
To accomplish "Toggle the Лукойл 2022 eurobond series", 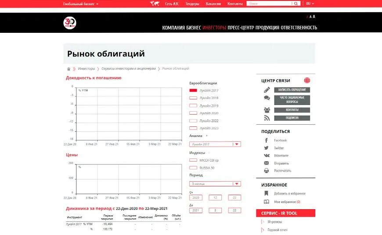I will click(193, 121).
